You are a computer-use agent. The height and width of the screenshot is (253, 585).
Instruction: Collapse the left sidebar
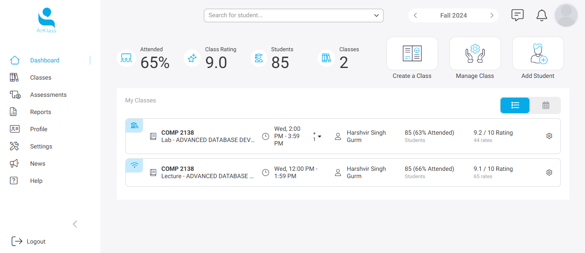click(x=75, y=224)
